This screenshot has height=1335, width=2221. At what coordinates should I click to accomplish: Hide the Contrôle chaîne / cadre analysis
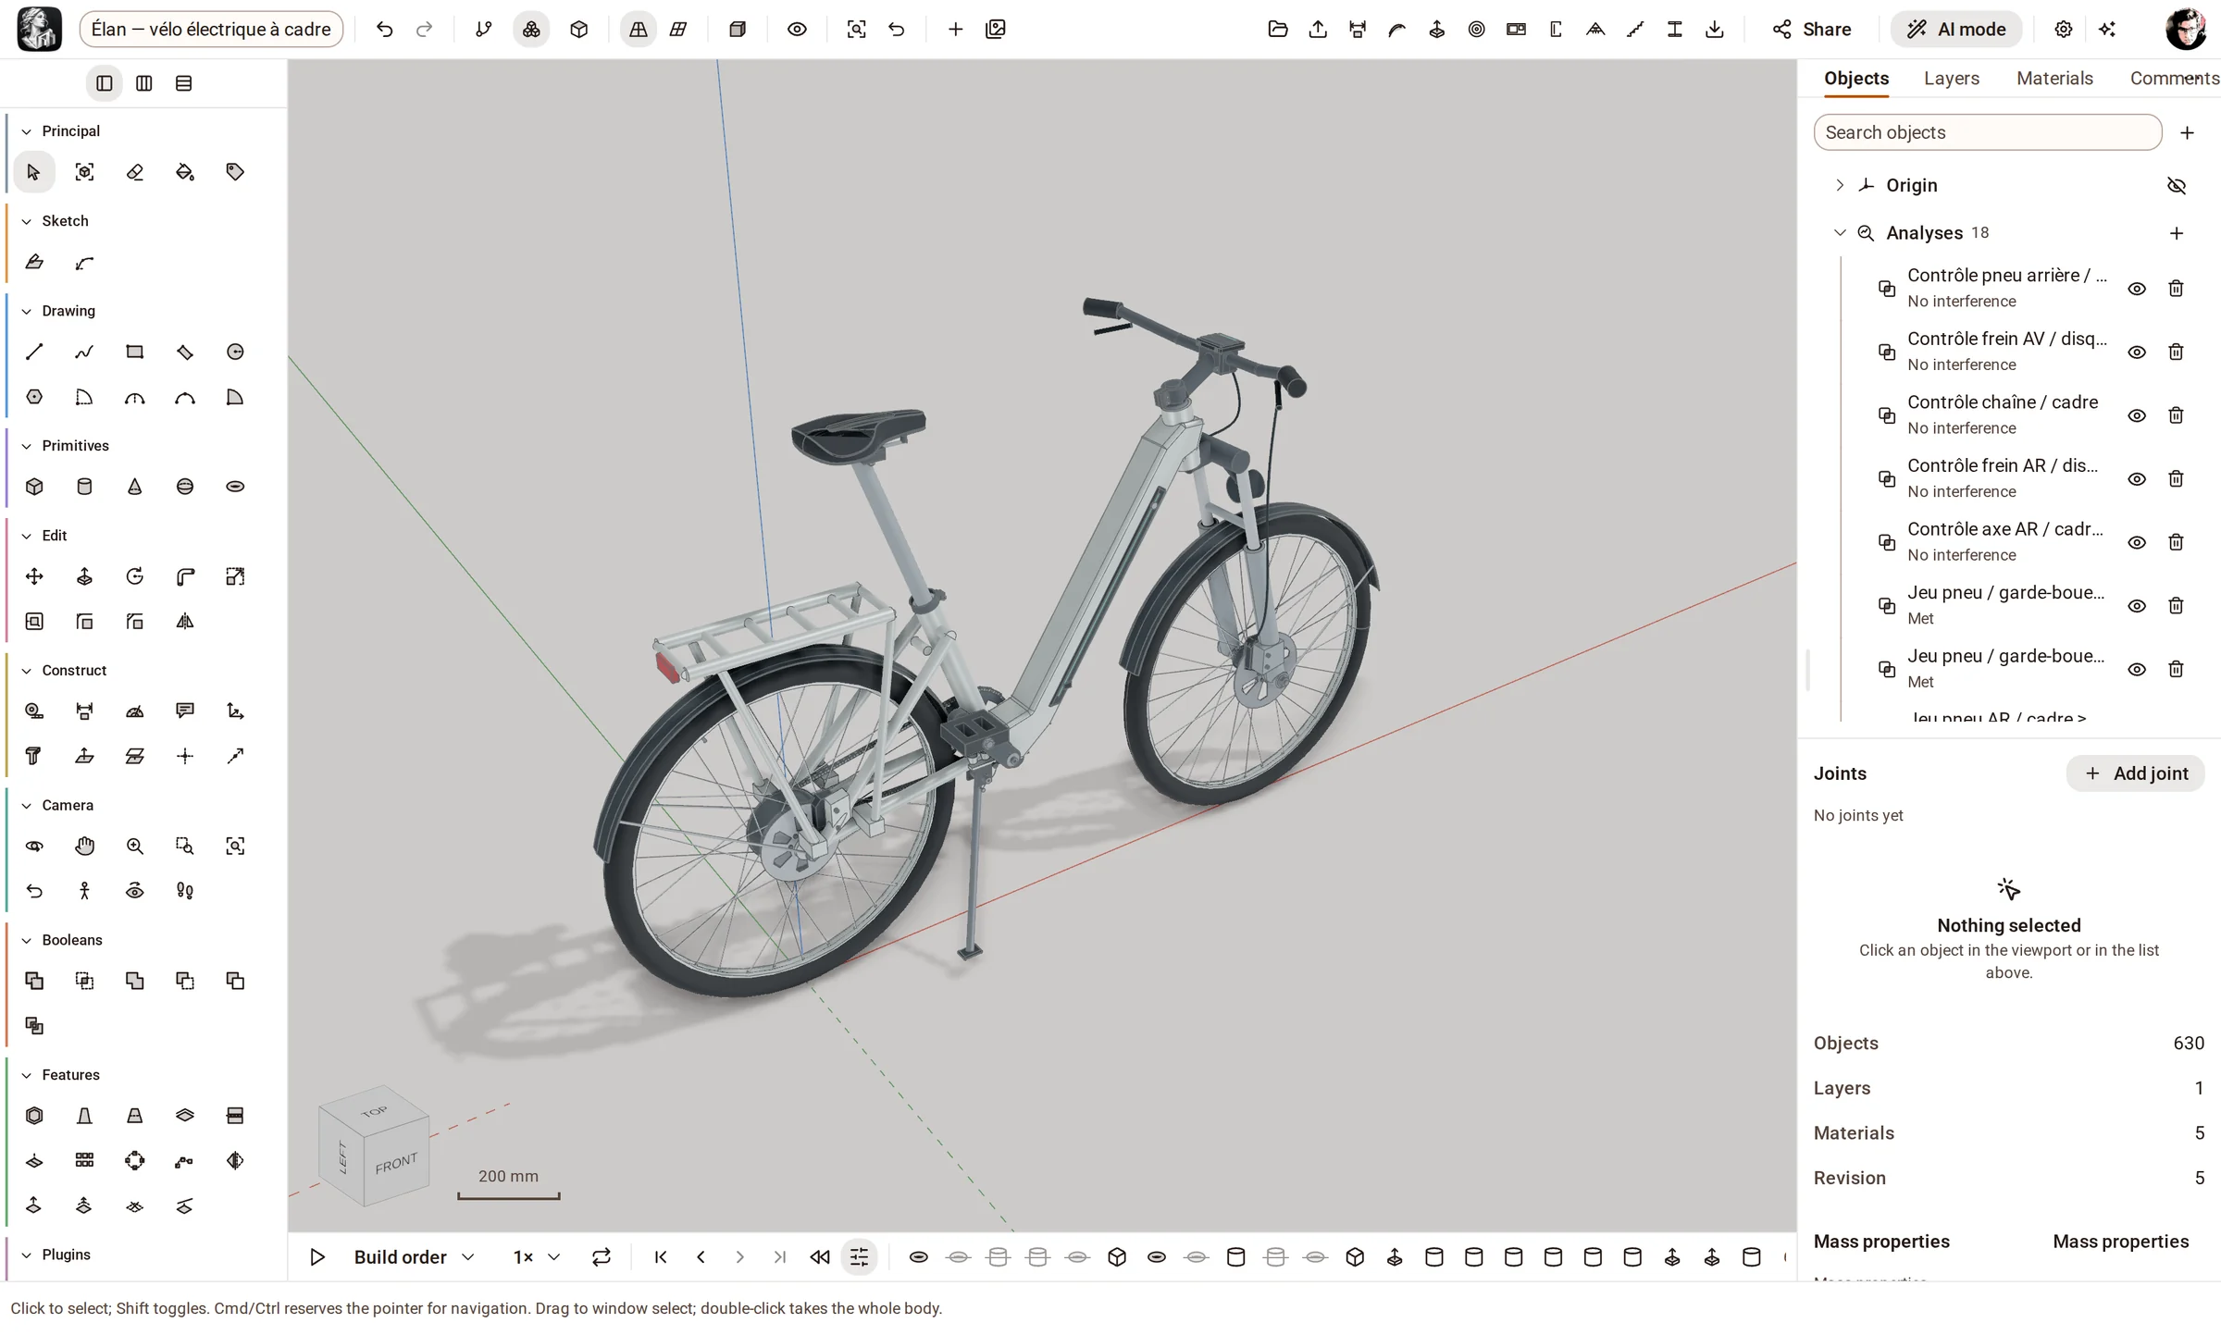(2137, 415)
